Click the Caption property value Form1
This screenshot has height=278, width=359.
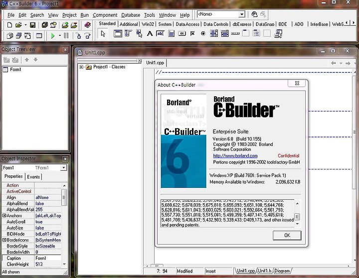click(x=48, y=258)
